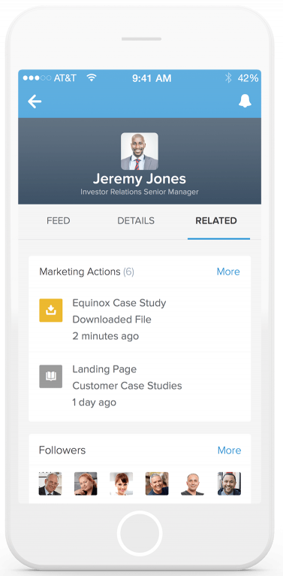The image size is (283, 576).
Task: Tap the phone's home button
Action: [x=140, y=533]
